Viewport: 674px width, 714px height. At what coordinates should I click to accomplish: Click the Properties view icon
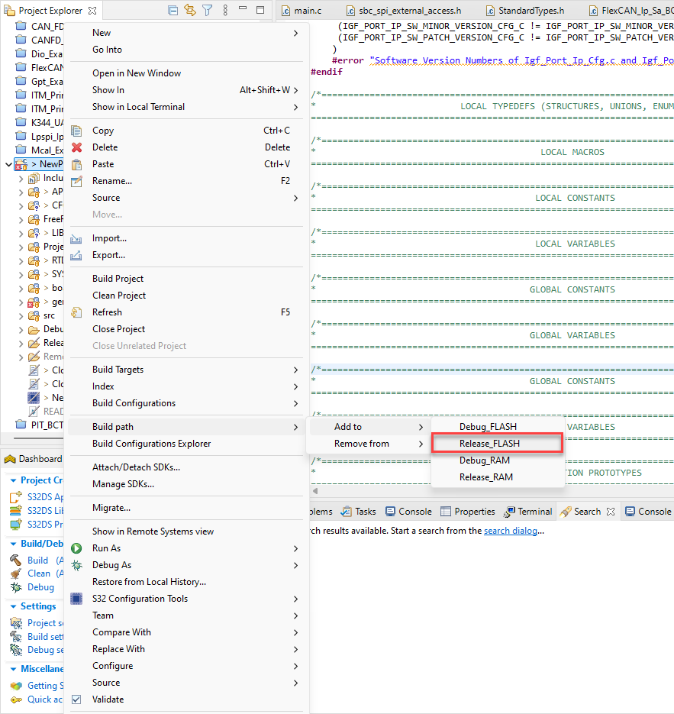pyautogui.click(x=446, y=512)
